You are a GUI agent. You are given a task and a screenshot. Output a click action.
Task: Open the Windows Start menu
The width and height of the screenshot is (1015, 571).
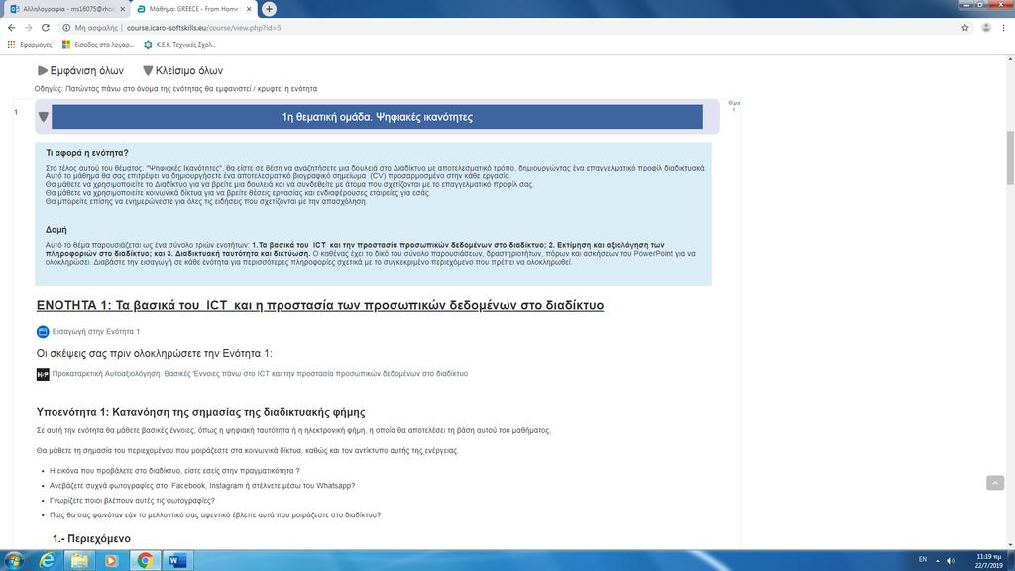click(14, 560)
